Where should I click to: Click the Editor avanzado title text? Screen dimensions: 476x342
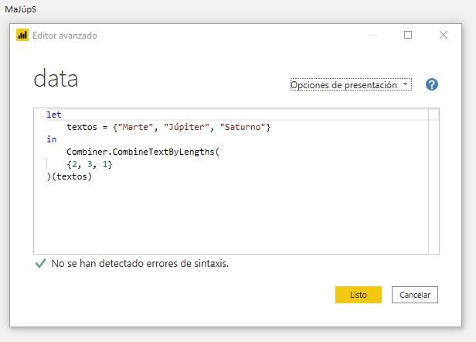(65, 36)
